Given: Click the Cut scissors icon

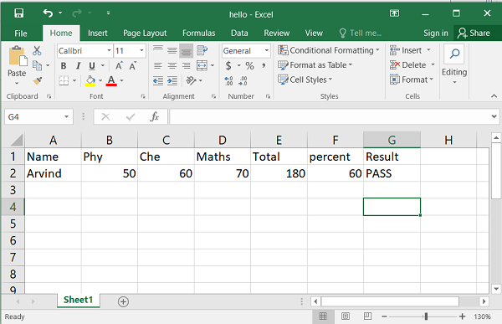Looking at the screenshot, I should pyautogui.click(x=37, y=50).
